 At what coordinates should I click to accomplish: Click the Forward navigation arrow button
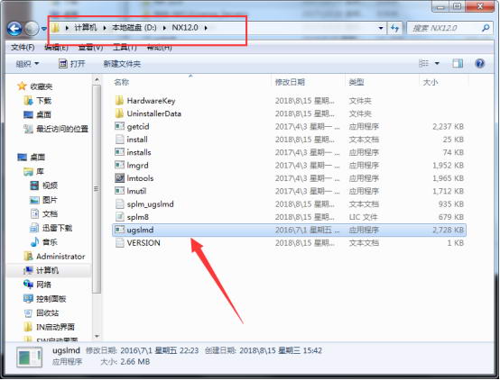(x=32, y=29)
